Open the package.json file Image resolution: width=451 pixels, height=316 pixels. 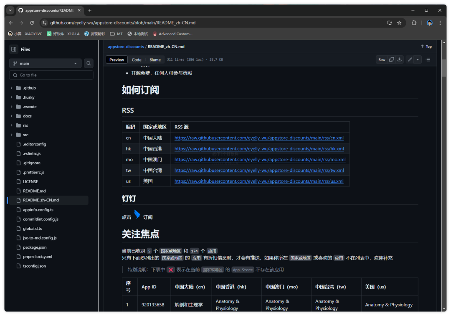(35, 247)
